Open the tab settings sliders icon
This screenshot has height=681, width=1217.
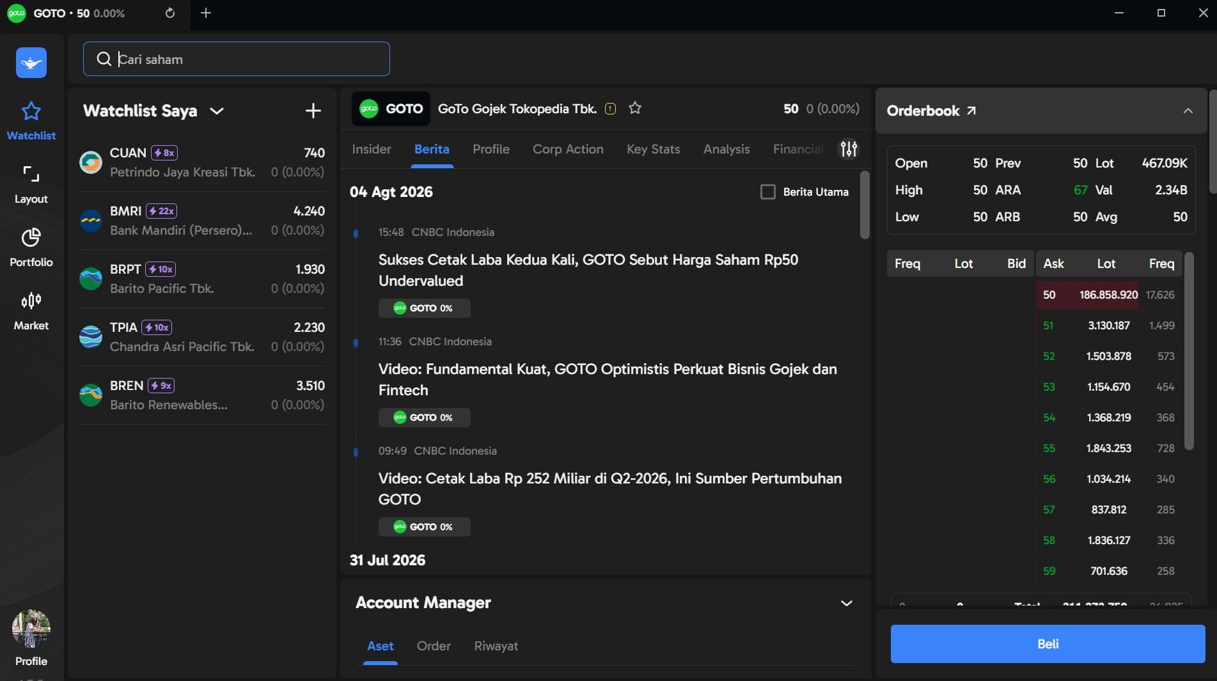tap(849, 149)
